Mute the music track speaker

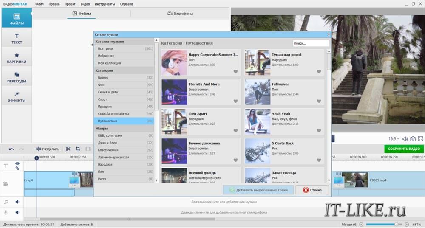17,202
